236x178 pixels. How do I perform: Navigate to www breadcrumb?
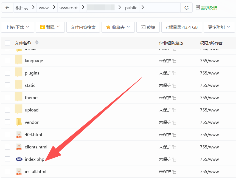click(44, 8)
